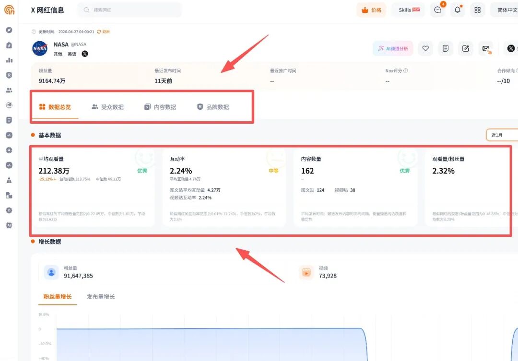Screen dimensions: 518x361
Task: Open the document report icon beside the heart
Action: coord(446,48)
